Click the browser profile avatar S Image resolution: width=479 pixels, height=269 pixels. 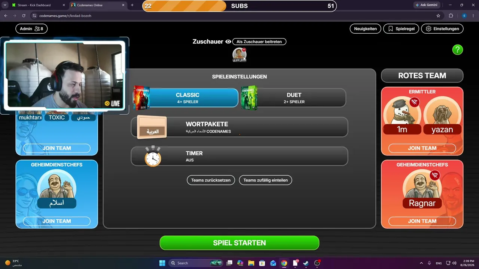tap(464, 16)
